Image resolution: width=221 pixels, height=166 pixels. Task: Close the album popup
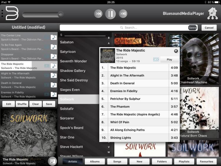coord(176,51)
